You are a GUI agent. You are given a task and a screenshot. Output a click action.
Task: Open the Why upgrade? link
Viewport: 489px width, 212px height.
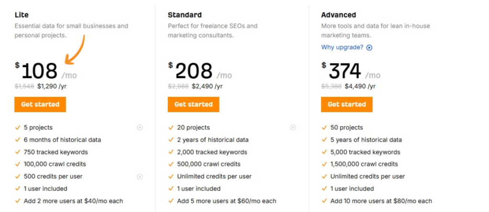point(342,47)
